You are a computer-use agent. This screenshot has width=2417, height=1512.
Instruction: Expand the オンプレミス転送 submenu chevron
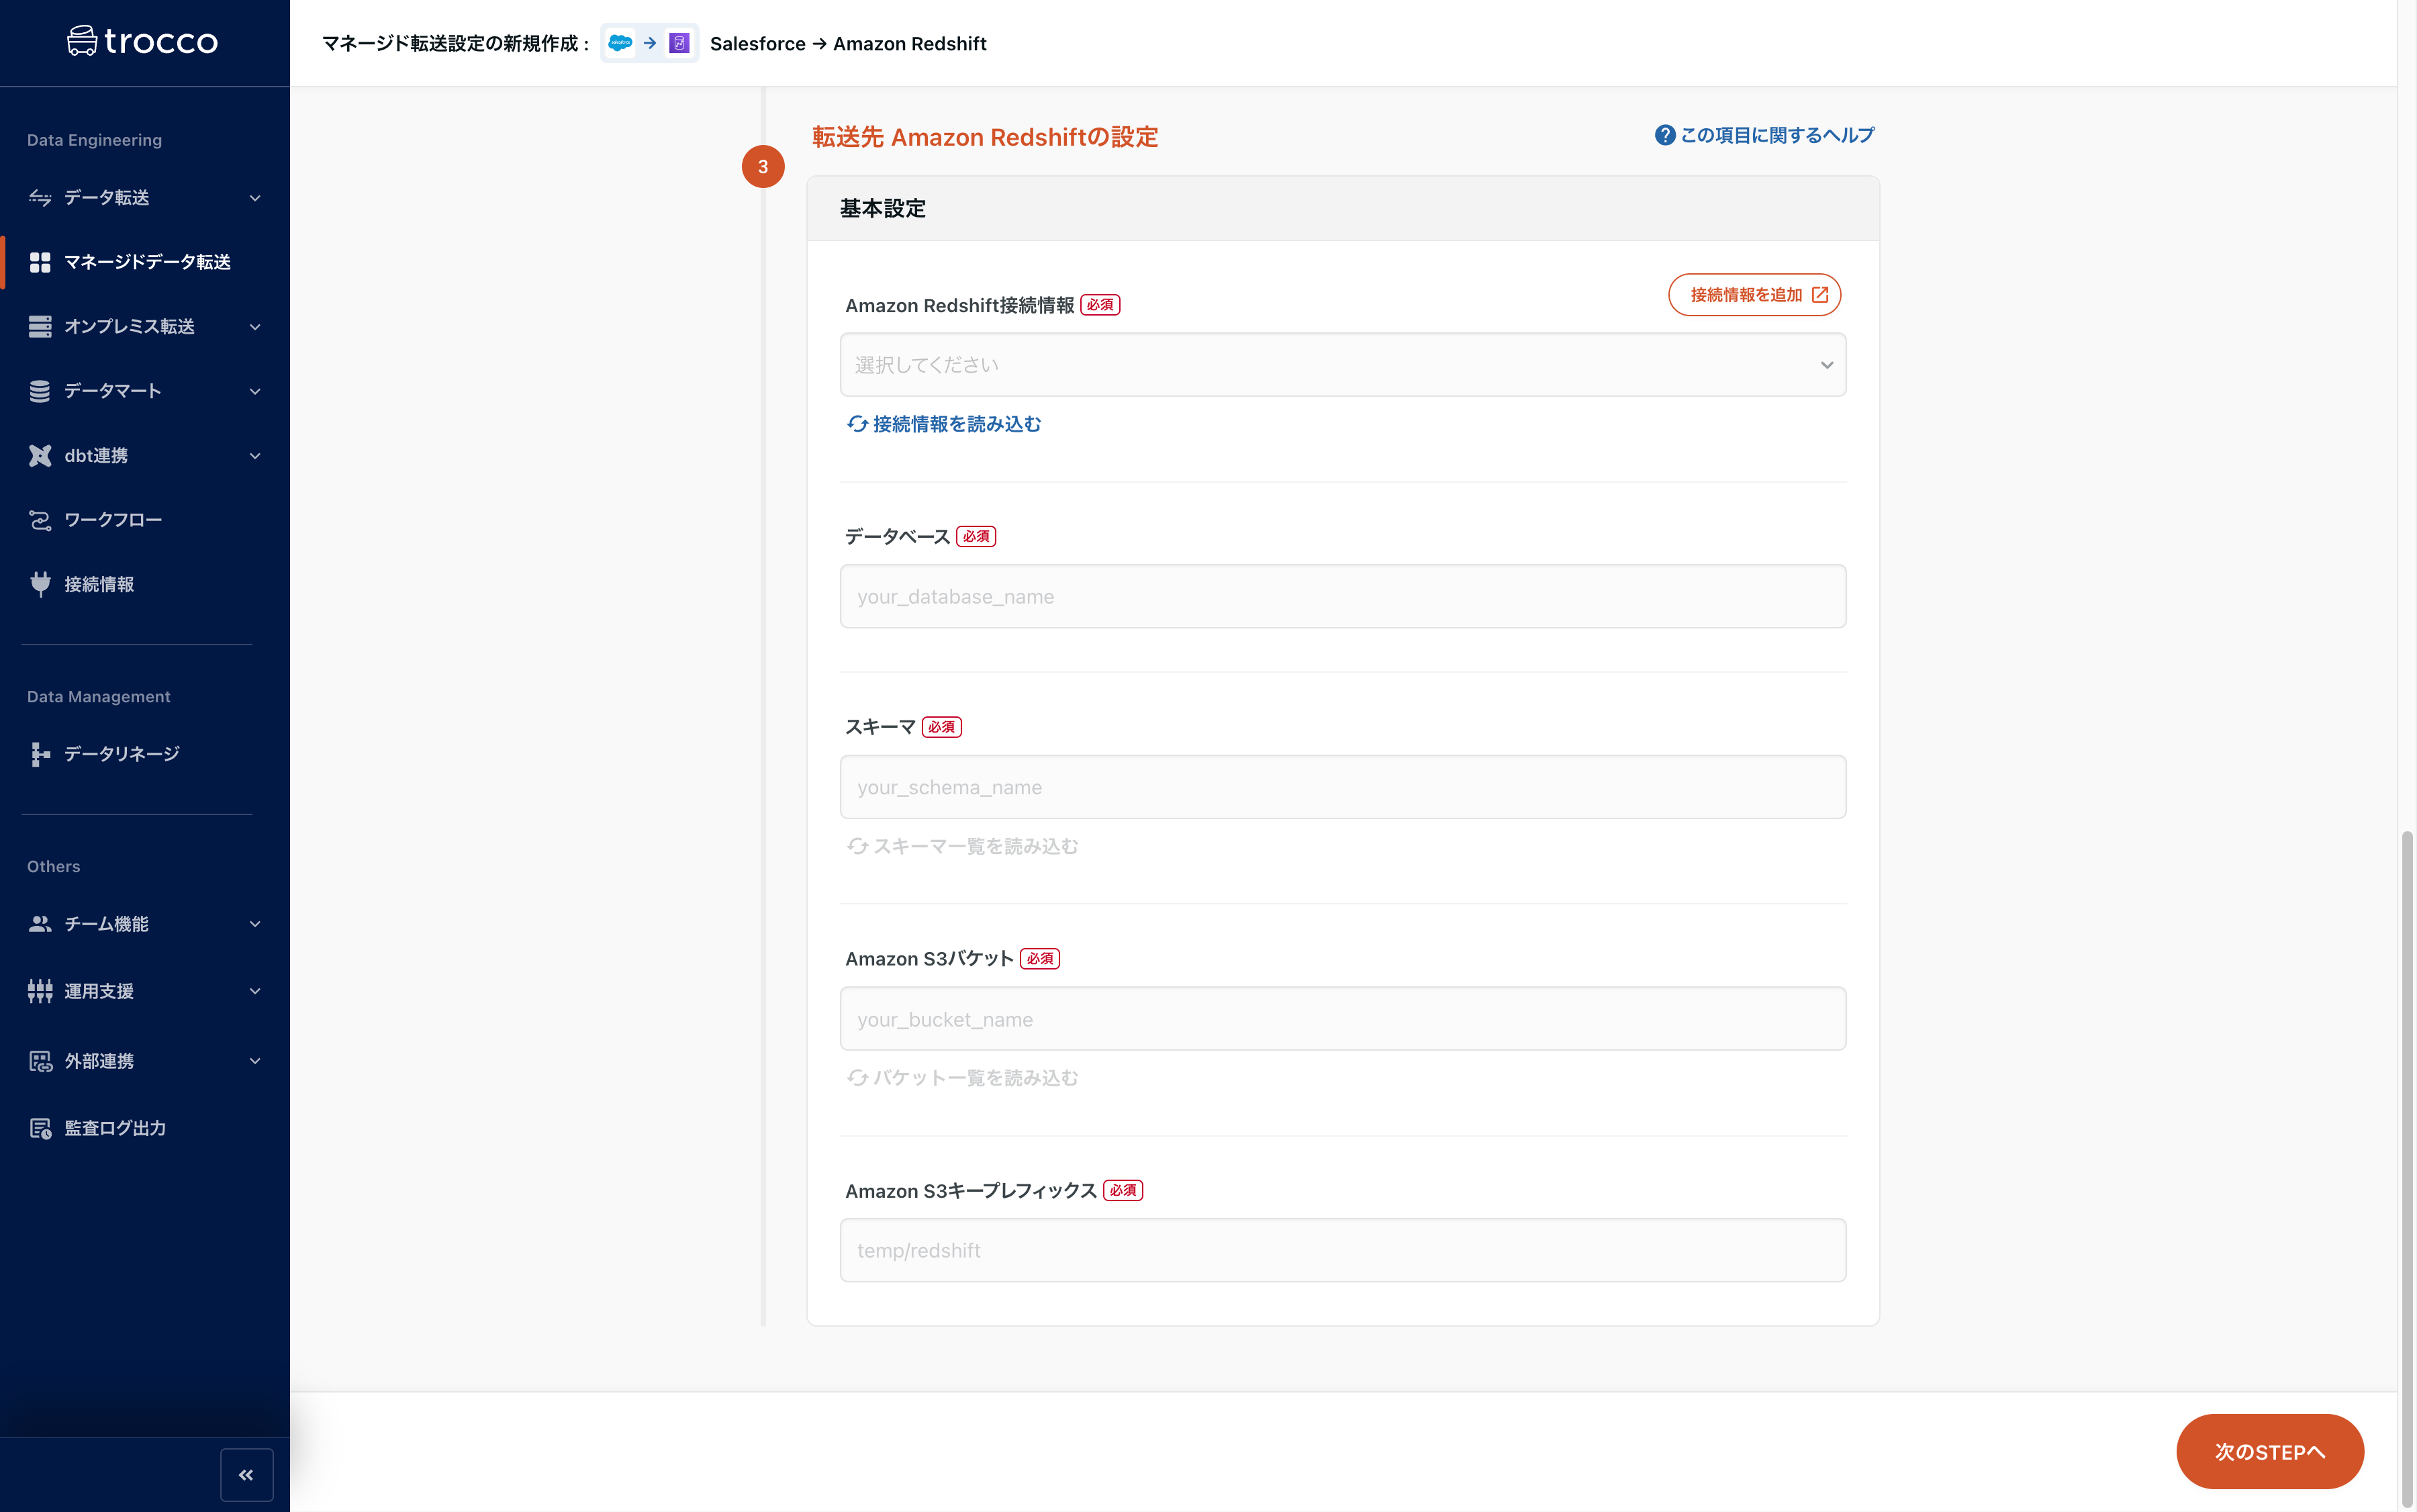(x=255, y=327)
